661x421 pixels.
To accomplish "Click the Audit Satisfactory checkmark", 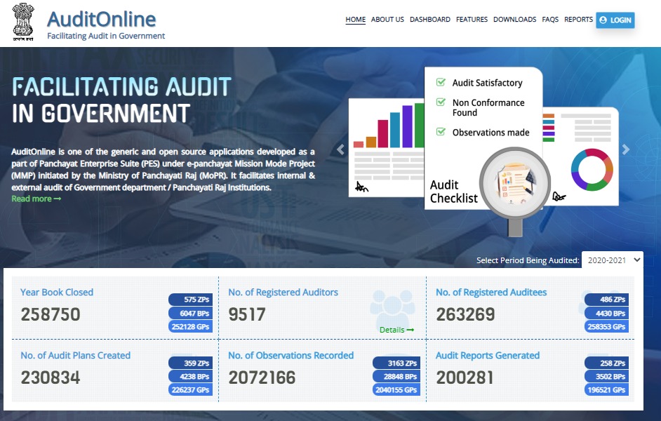I will 441,82.
